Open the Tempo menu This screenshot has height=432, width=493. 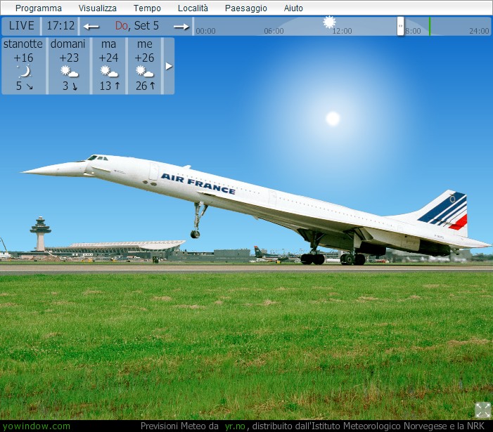[x=147, y=8]
